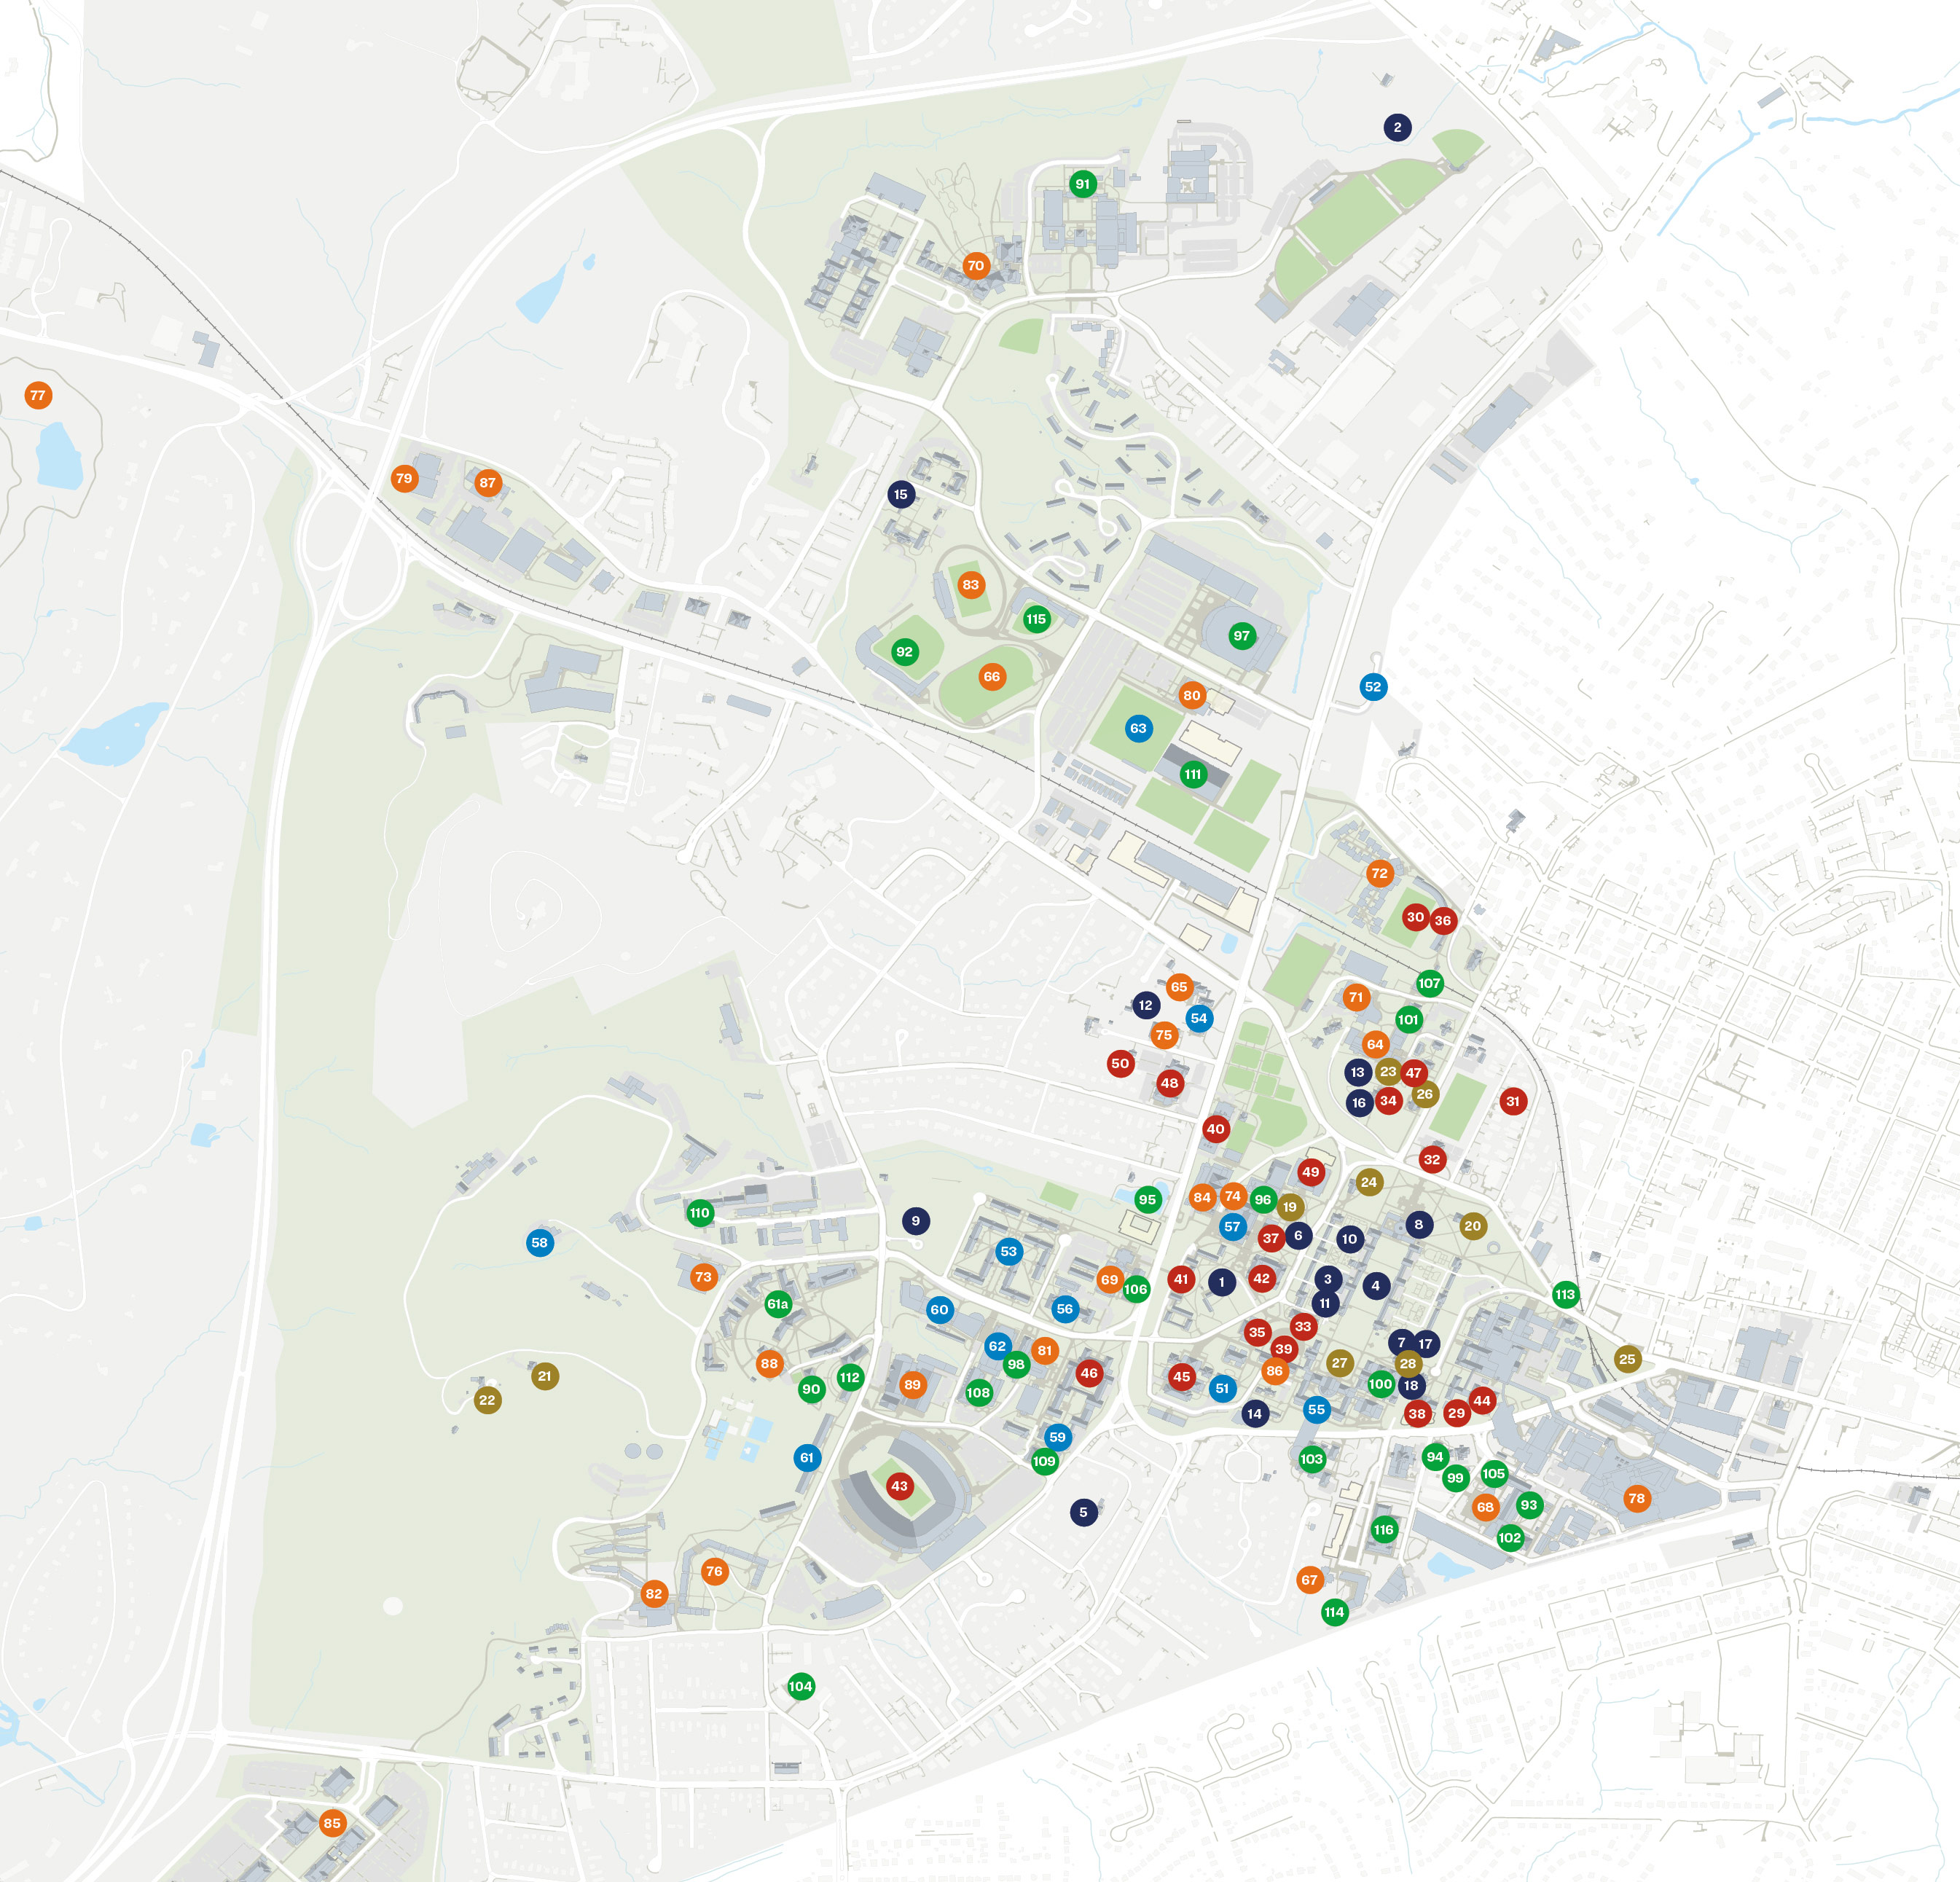Click the orange marker numbered 77
Image resolution: width=1960 pixels, height=1882 pixels.
(38, 395)
